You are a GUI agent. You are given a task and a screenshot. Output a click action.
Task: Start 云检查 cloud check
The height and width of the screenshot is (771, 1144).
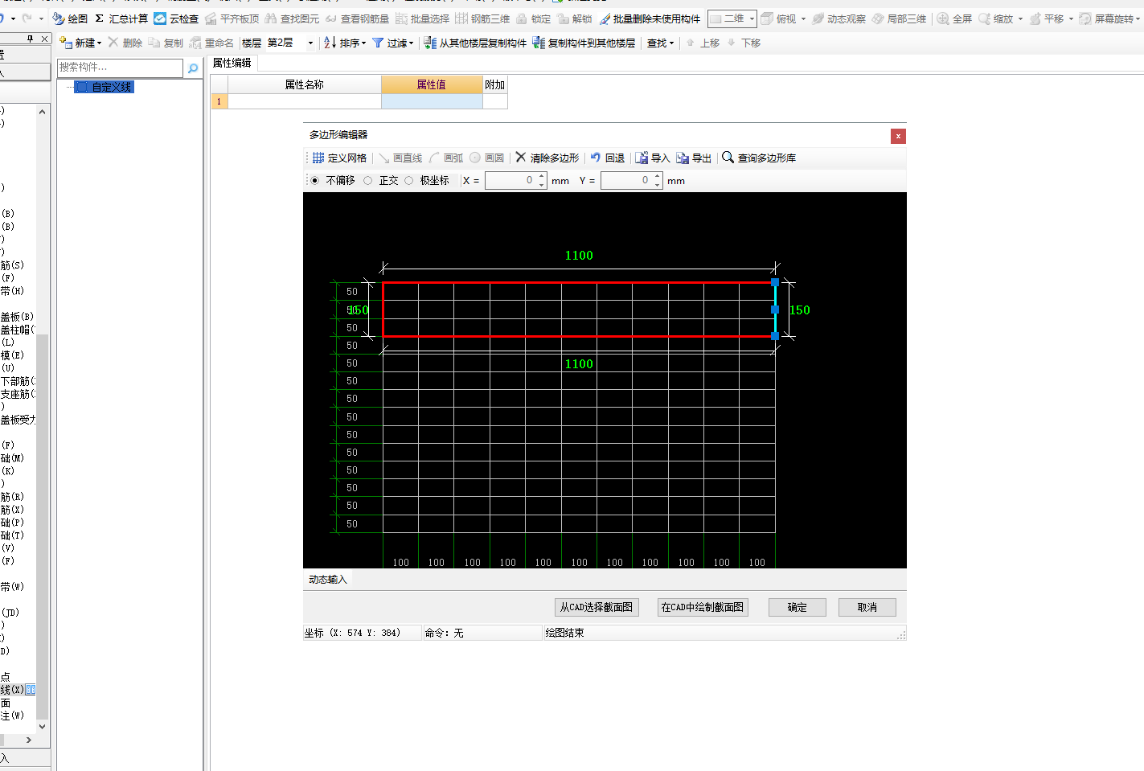coord(176,18)
